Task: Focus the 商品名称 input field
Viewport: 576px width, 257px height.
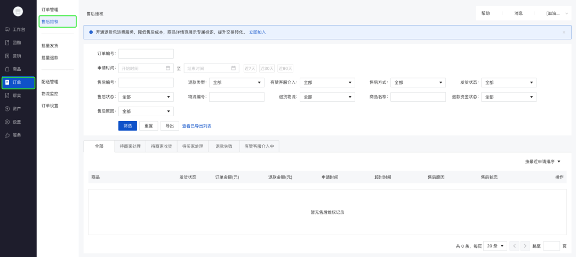Action: (418, 97)
